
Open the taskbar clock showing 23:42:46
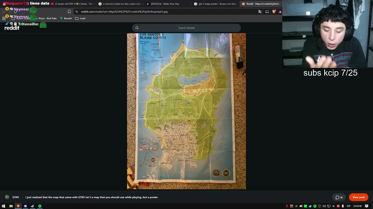pyautogui.click(x=358, y=206)
